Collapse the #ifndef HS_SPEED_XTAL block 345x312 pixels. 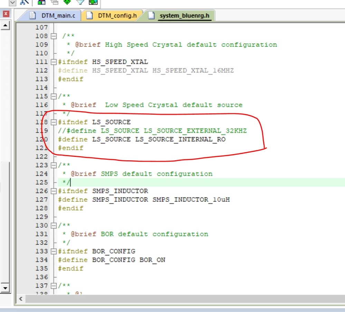pyautogui.click(x=54, y=62)
